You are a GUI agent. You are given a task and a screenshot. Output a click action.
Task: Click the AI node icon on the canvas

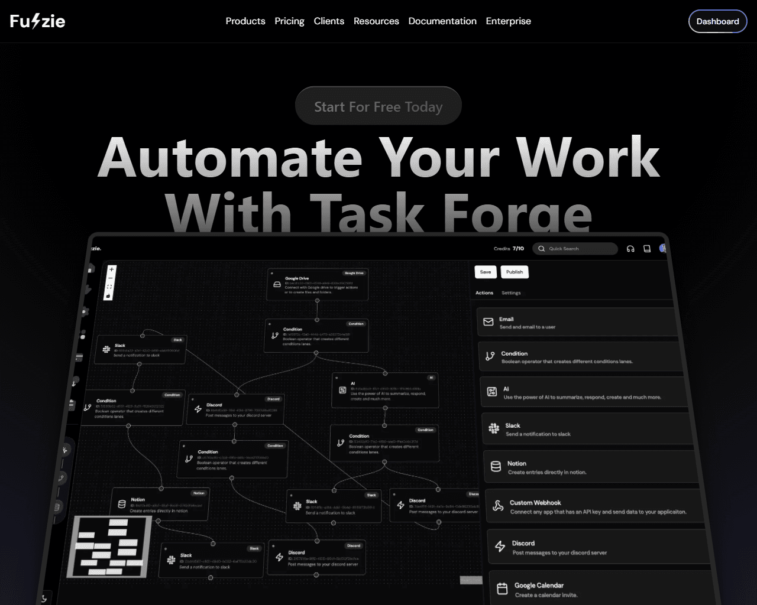[342, 390]
